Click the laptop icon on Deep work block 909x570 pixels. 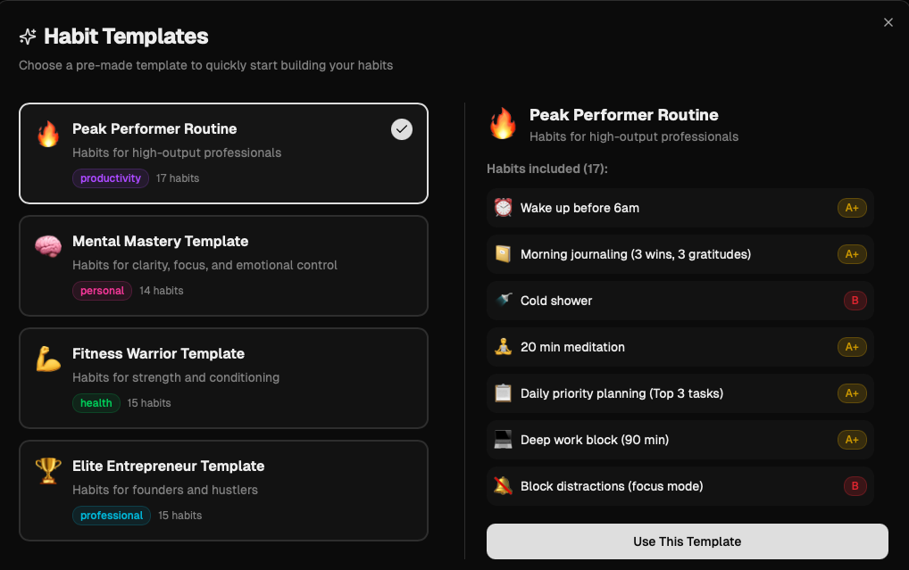pyautogui.click(x=503, y=440)
